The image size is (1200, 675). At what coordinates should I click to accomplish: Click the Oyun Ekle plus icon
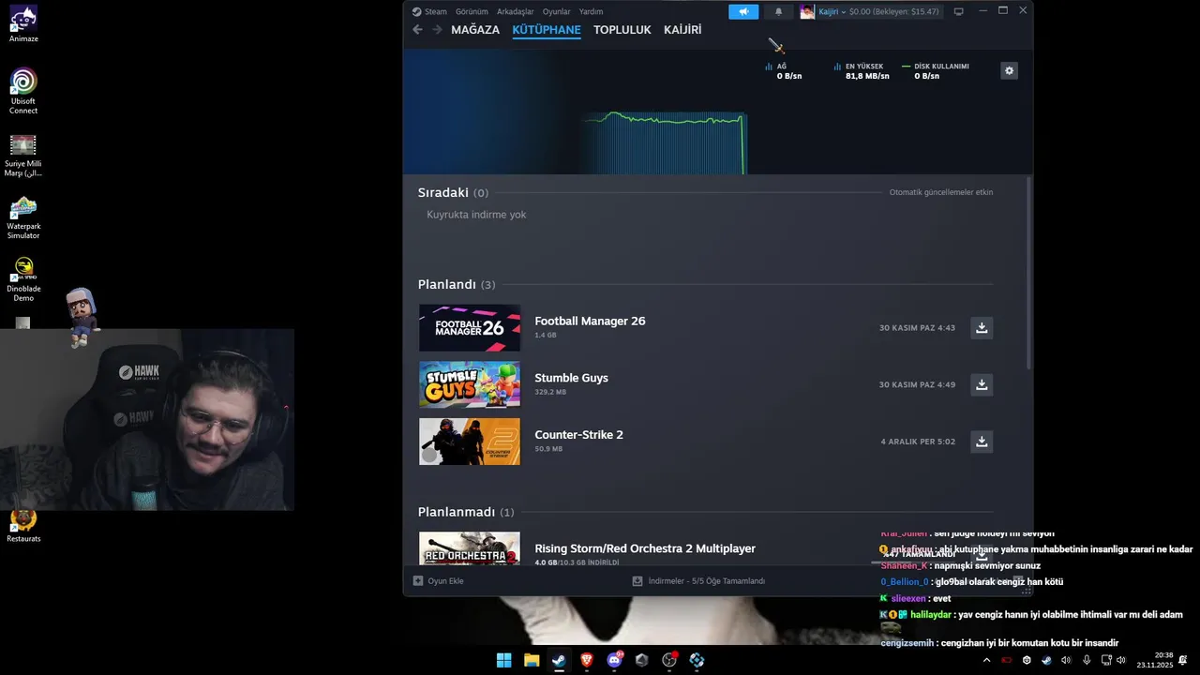point(418,581)
